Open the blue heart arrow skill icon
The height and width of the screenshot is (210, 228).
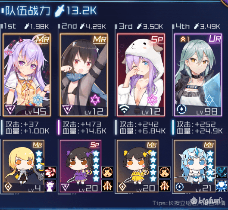click(x=222, y=172)
